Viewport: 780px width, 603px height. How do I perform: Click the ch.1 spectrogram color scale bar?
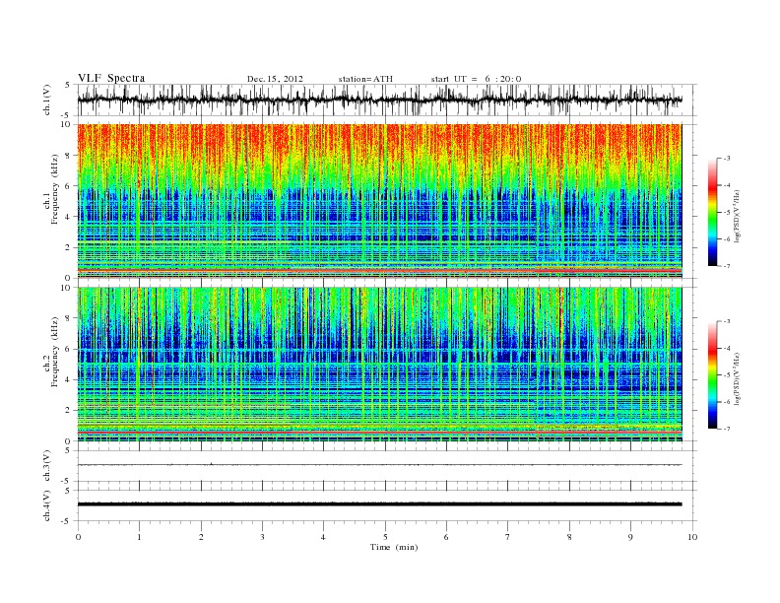(712, 212)
